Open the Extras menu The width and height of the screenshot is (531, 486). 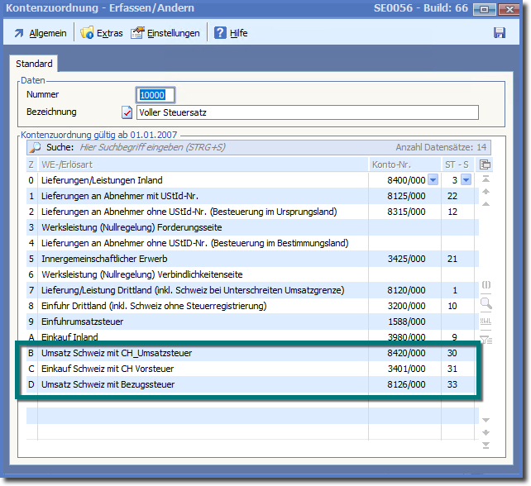click(x=102, y=33)
